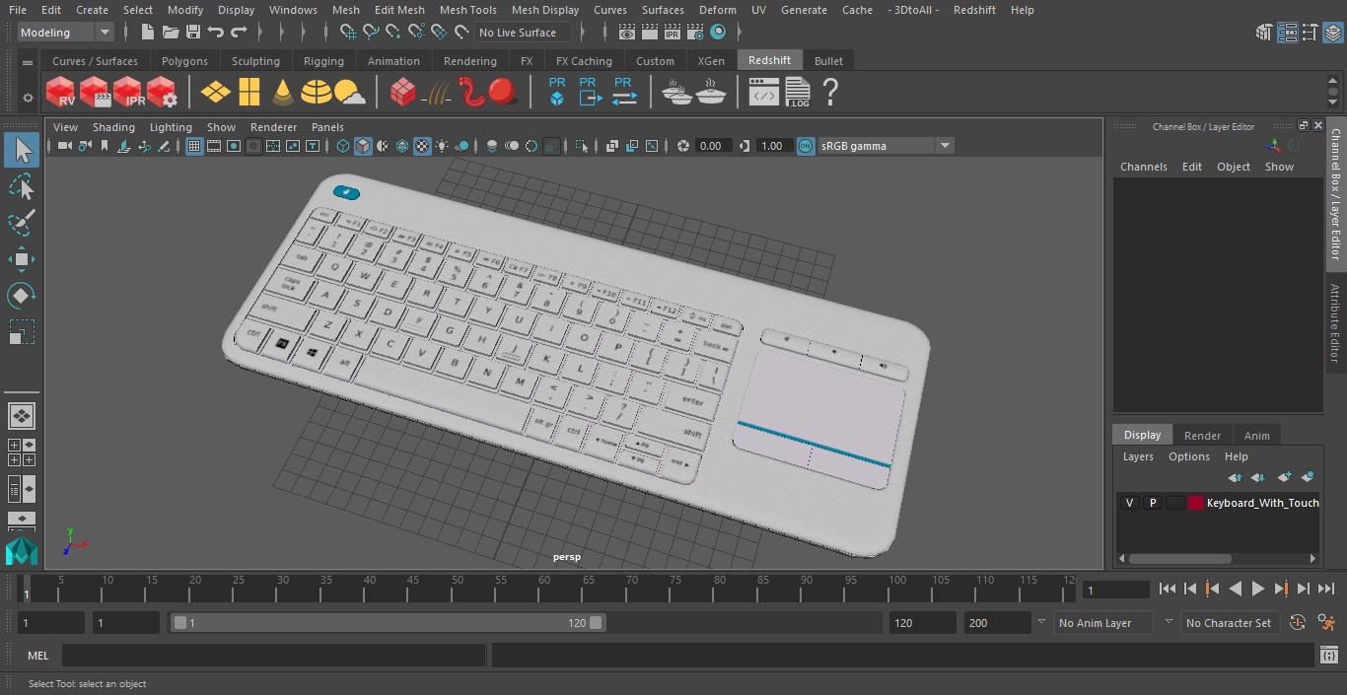This screenshot has height=695, width=1347.
Task: Toggle the color management ON button
Action: (x=806, y=146)
